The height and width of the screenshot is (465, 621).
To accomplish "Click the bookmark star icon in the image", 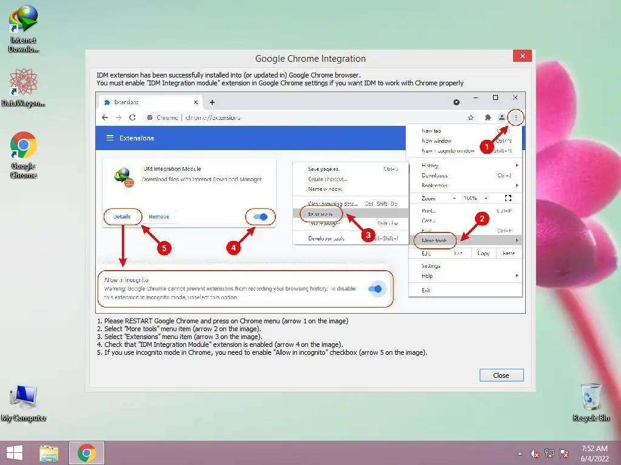I will [471, 117].
